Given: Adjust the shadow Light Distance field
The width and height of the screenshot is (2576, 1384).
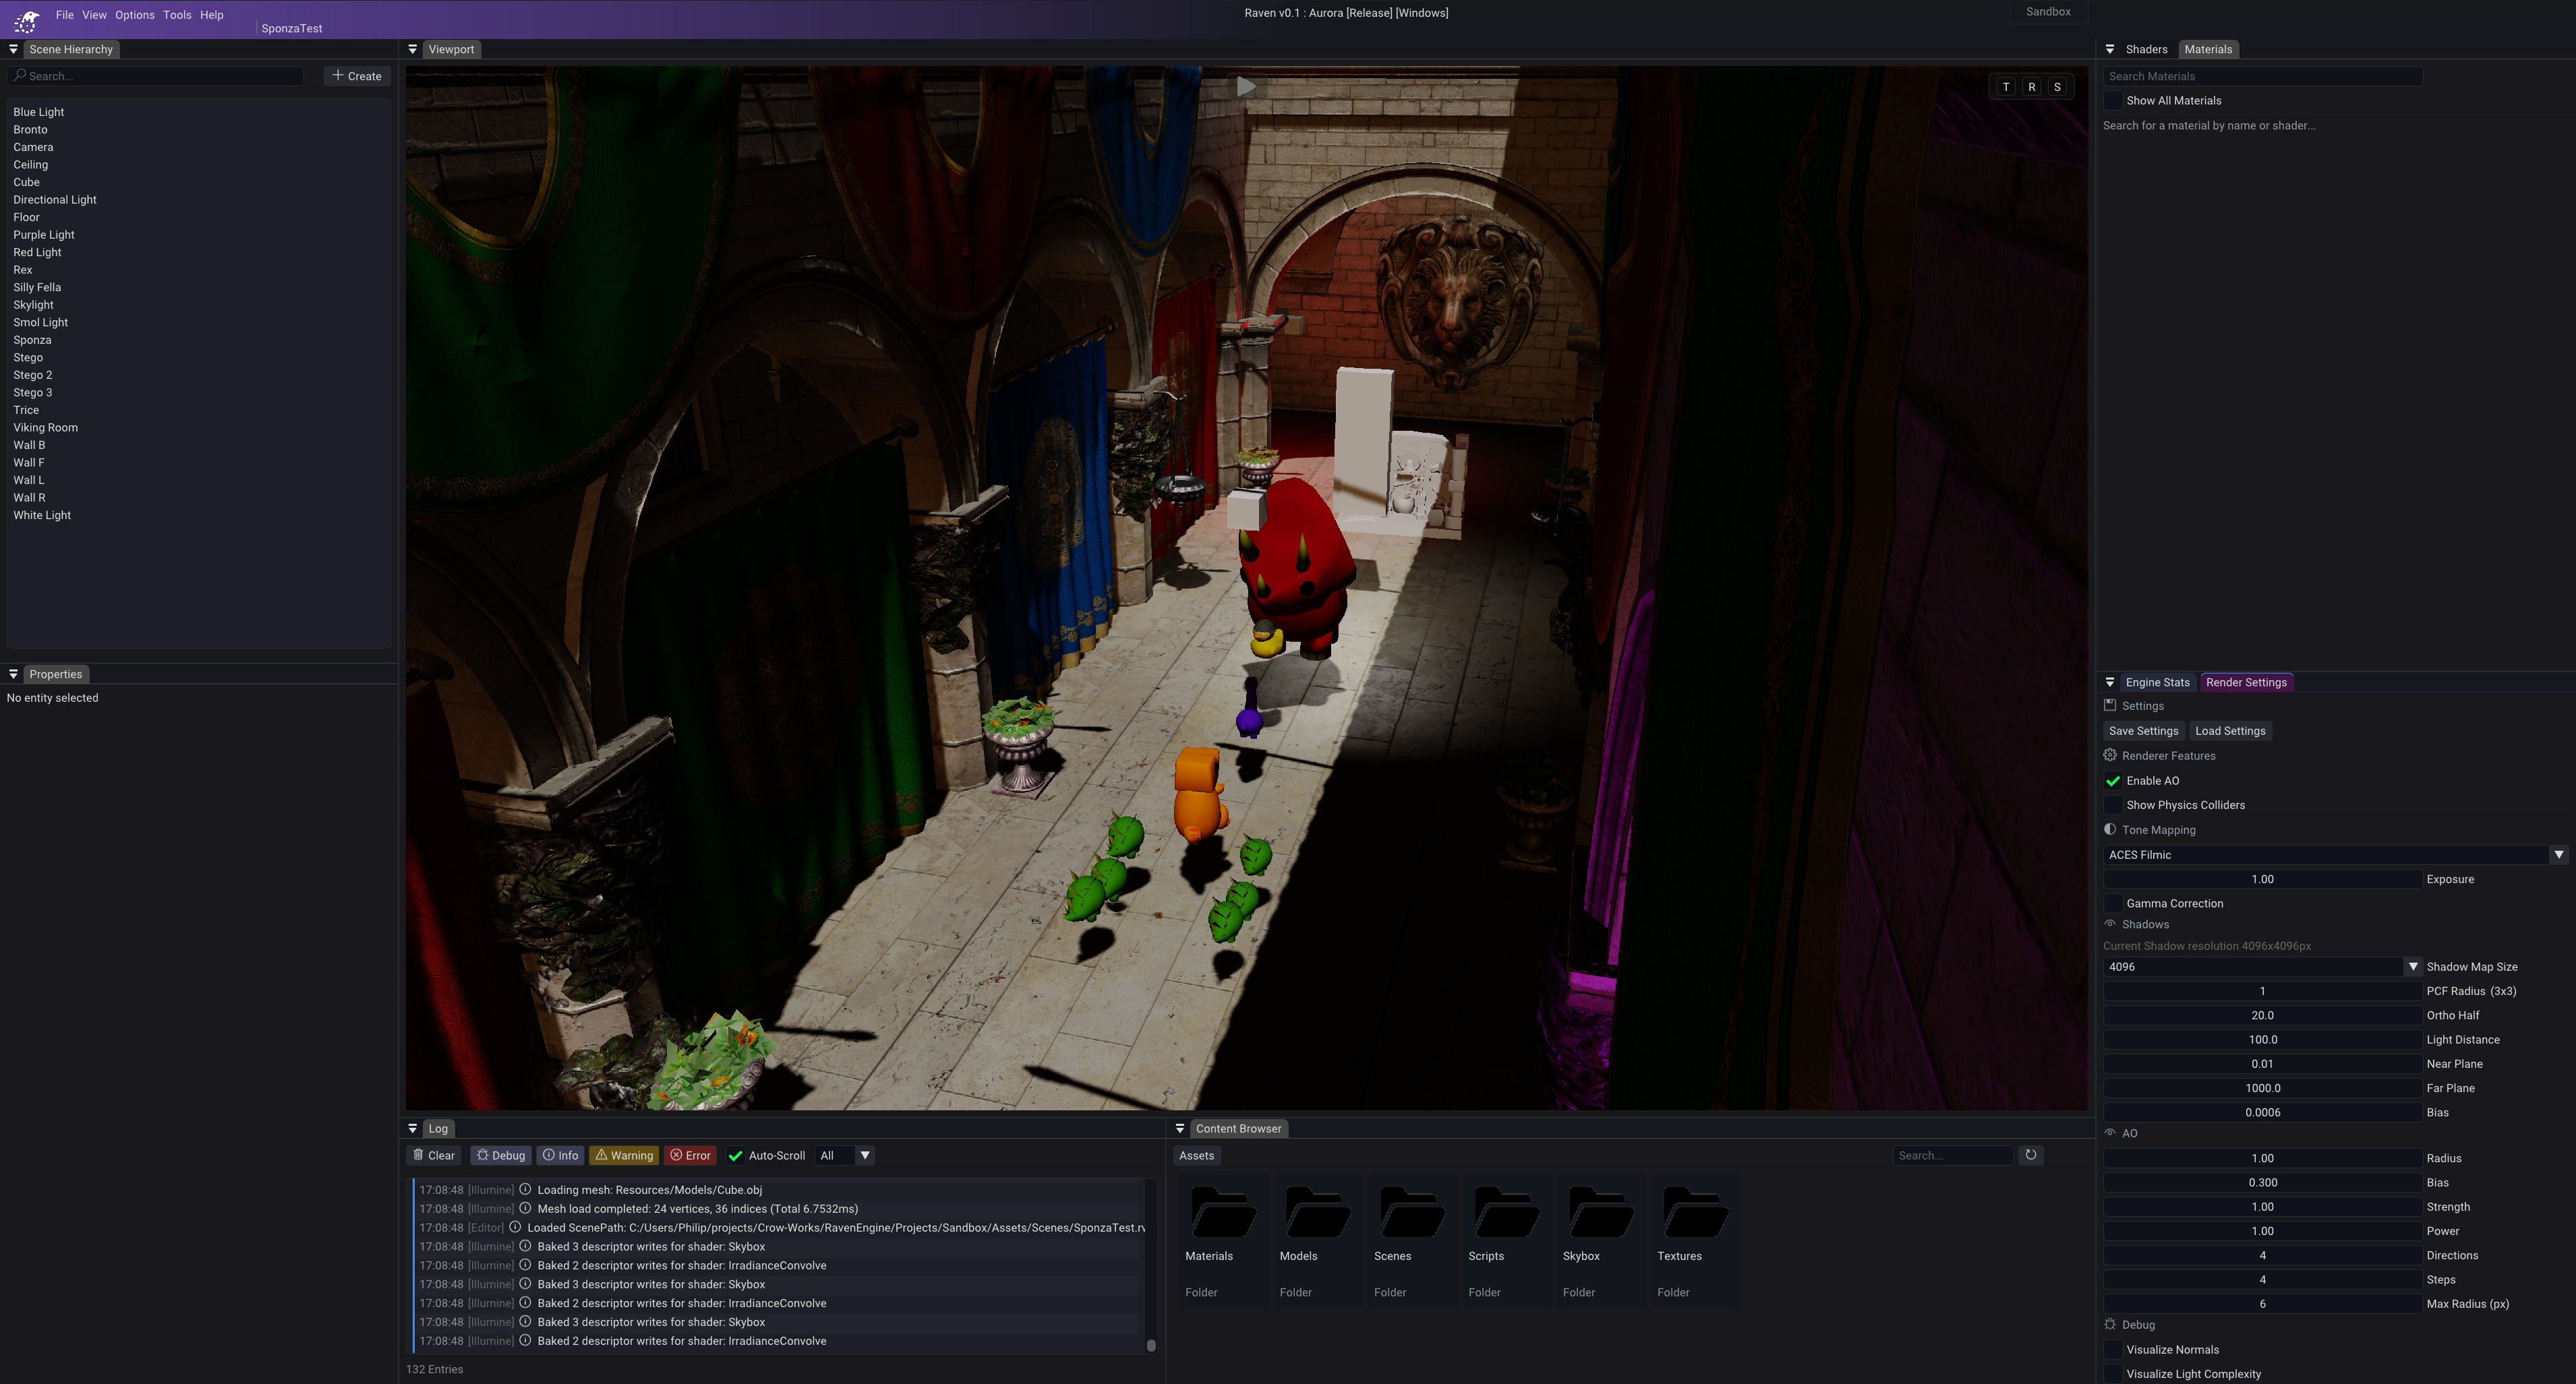Looking at the screenshot, I should [x=2262, y=1040].
